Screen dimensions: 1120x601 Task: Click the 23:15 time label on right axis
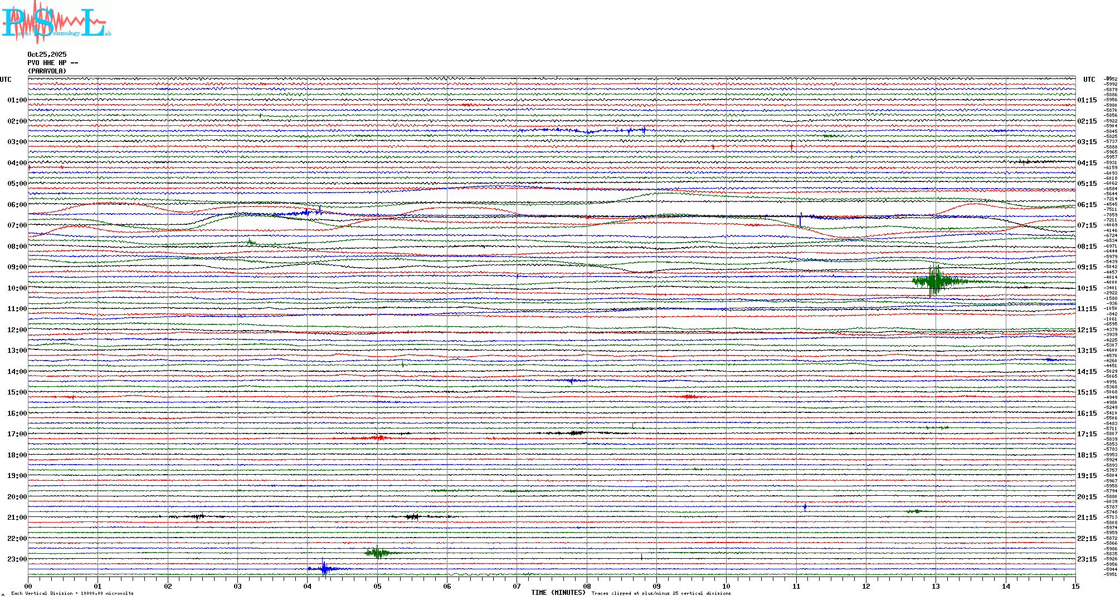(x=1087, y=559)
